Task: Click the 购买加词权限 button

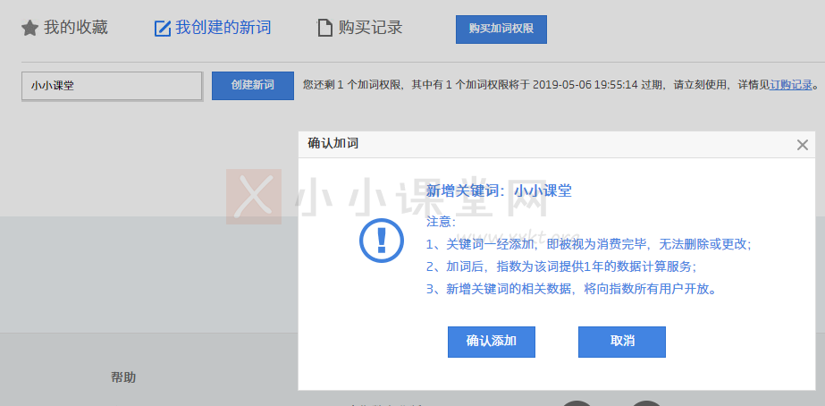Action: point(501,29)
